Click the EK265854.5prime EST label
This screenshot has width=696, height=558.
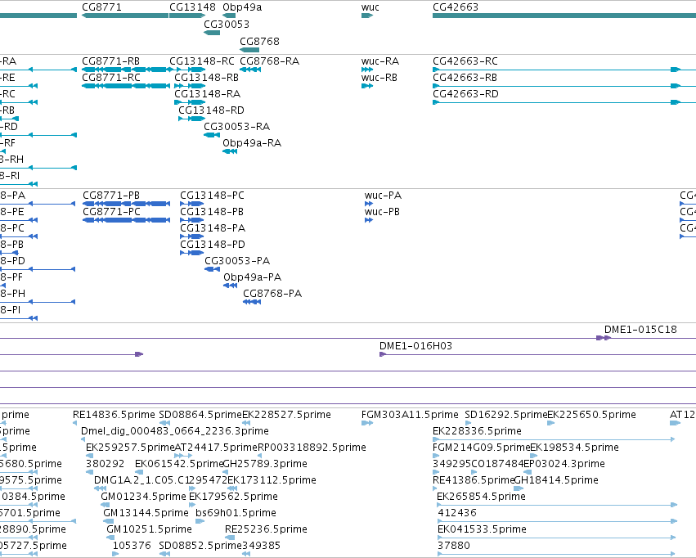(x=481, y=497)
